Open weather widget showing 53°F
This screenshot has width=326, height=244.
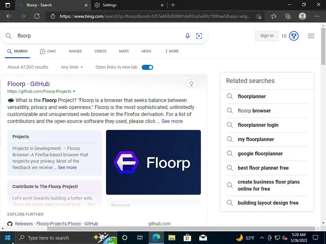pyautogui.click(x=245, y=238)
